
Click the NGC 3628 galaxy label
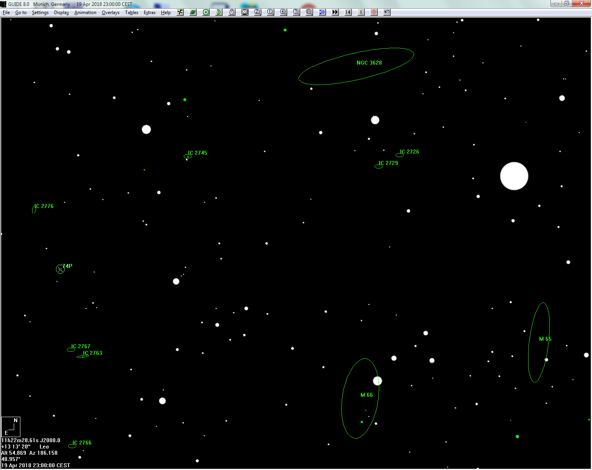point(369,63)
